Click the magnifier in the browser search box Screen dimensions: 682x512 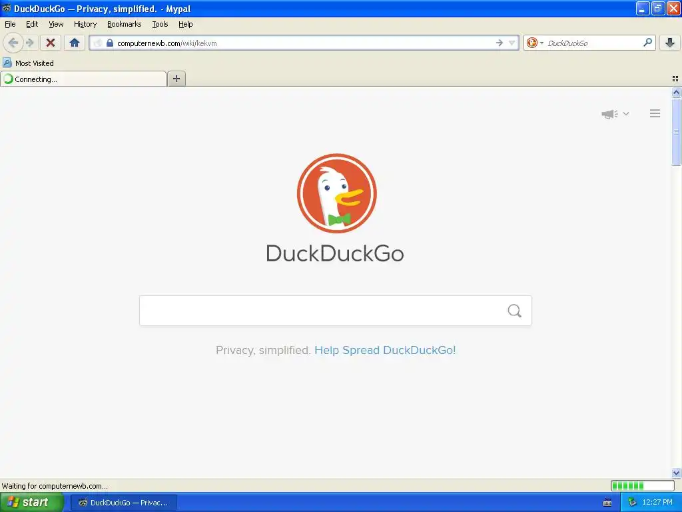point(647,43)
